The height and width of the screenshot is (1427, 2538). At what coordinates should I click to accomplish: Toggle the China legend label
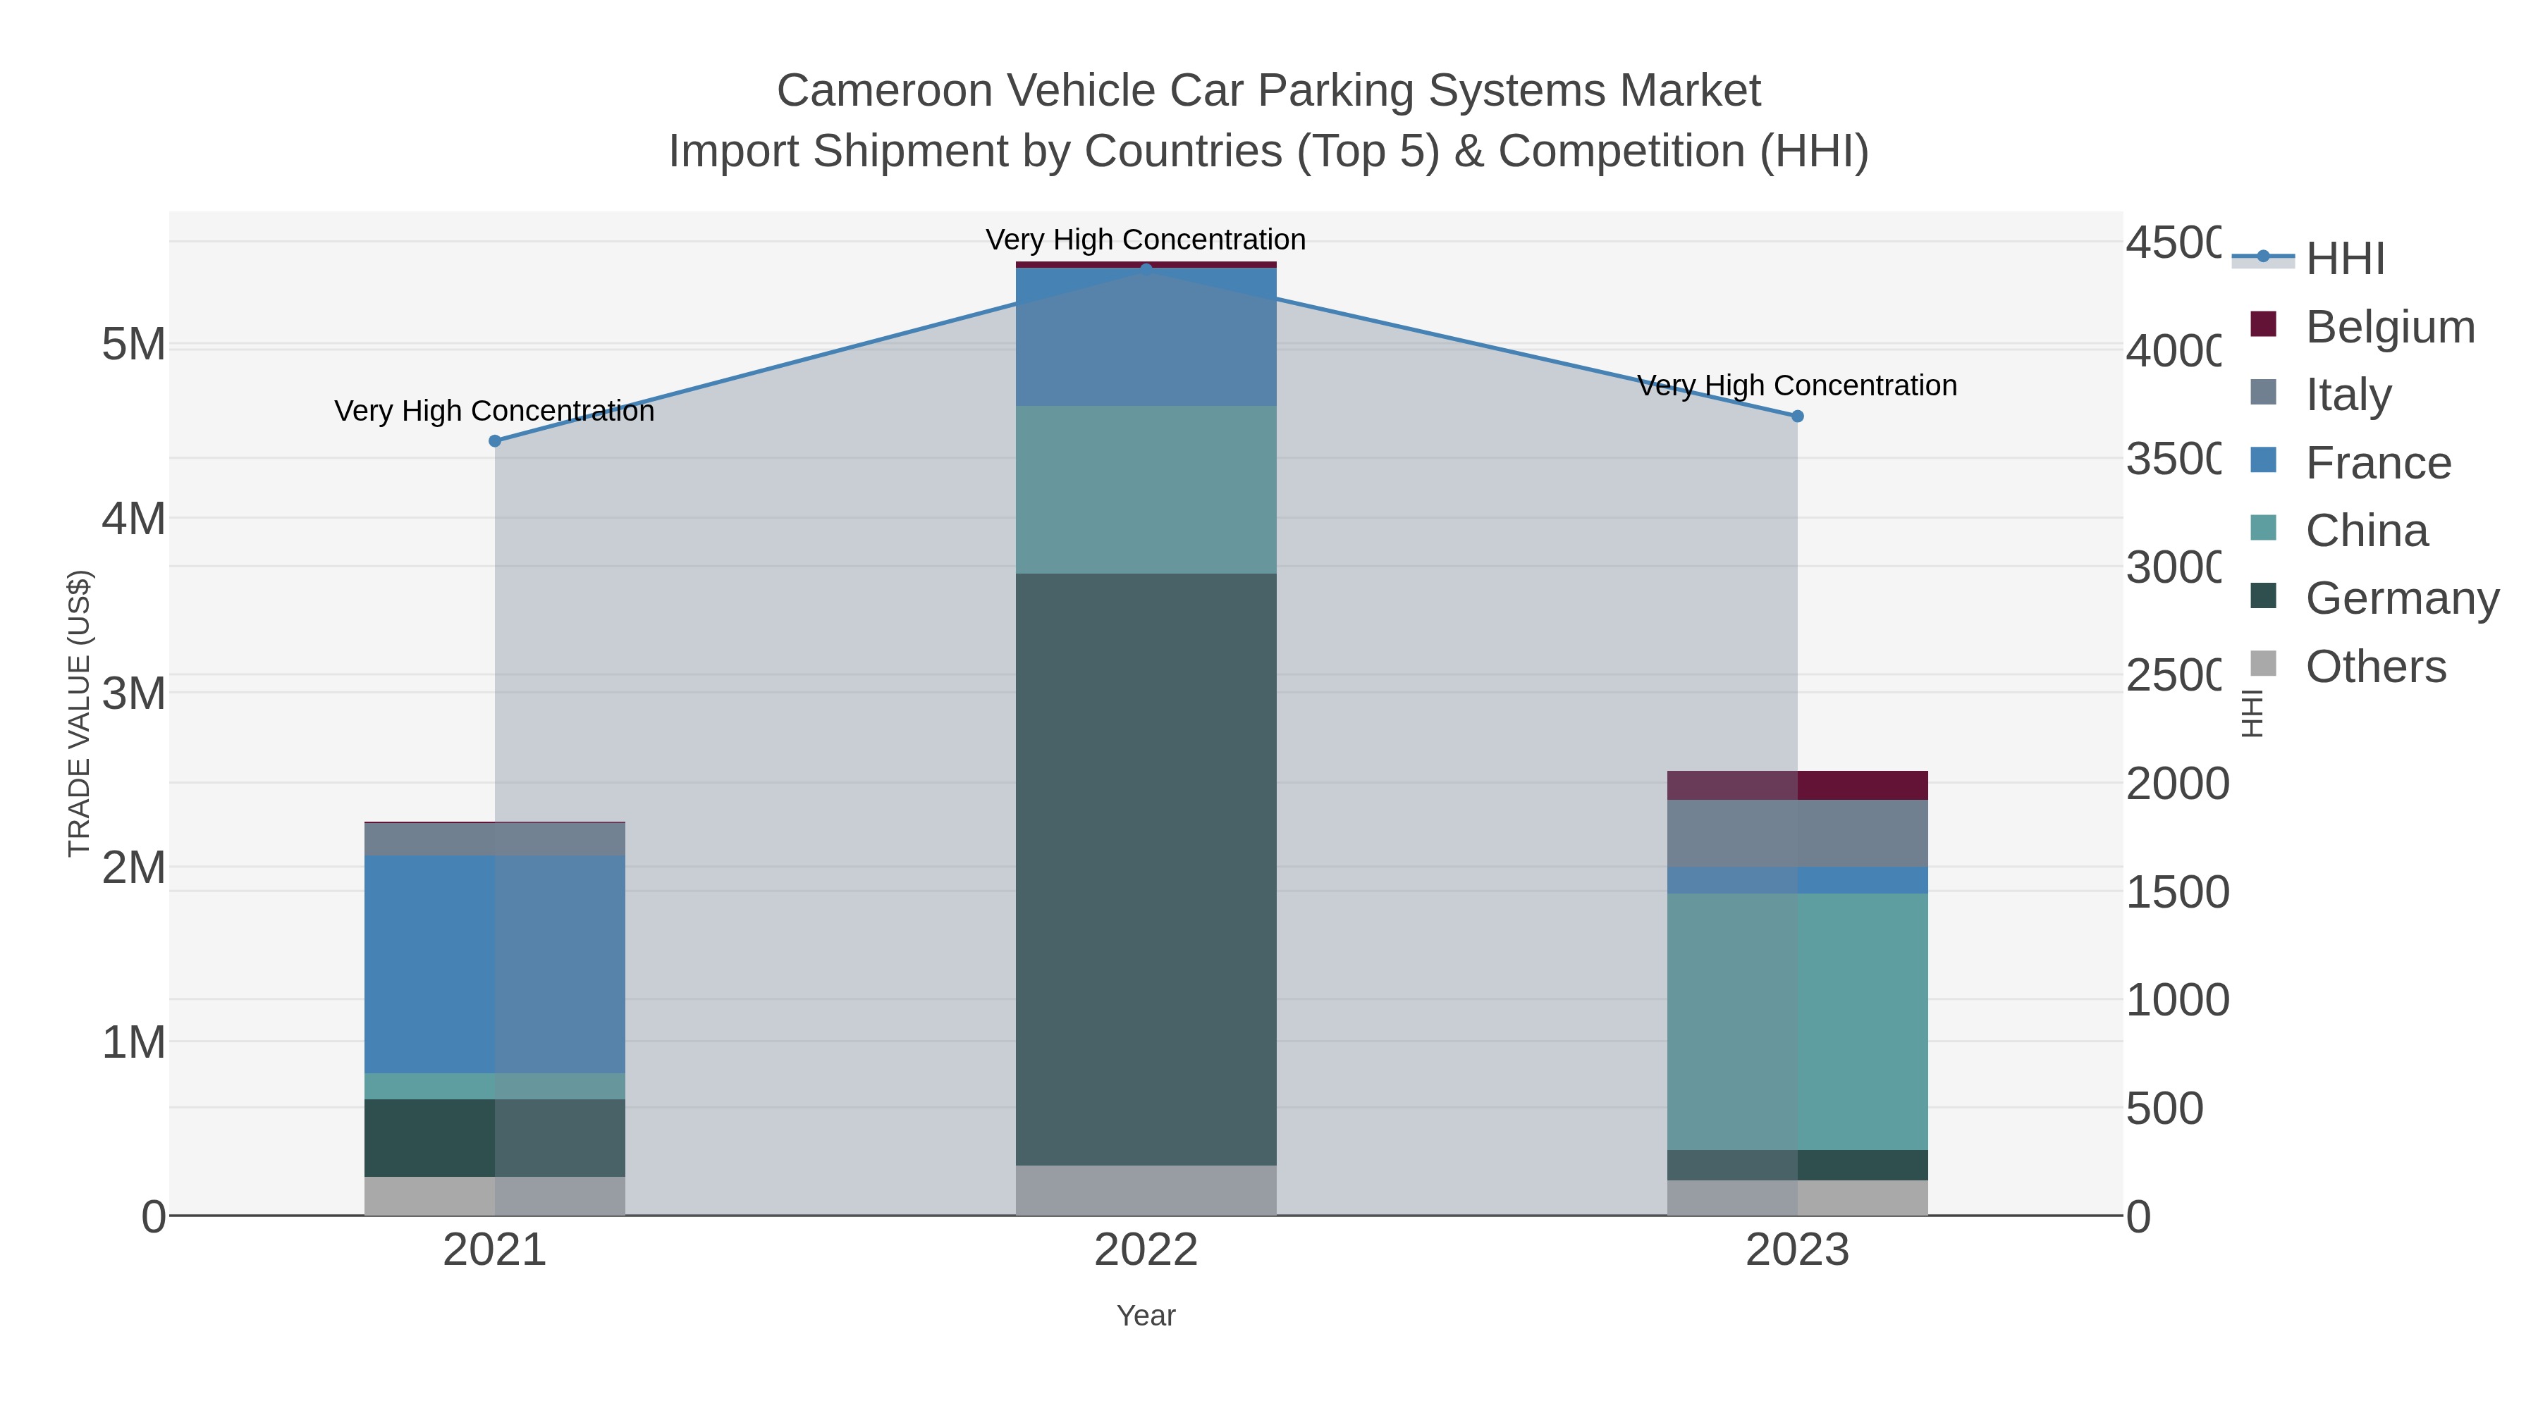coord(2367,530)
